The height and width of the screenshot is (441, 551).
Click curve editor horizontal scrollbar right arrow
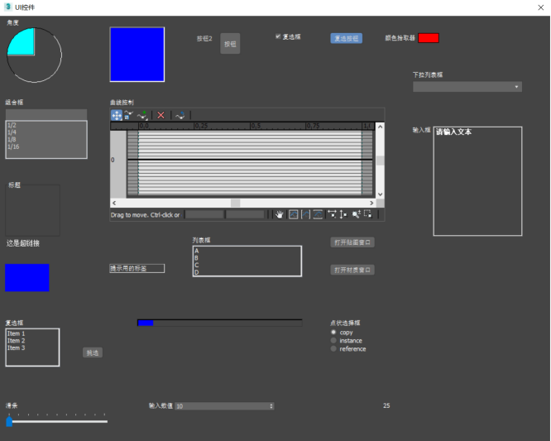(371, 203)
